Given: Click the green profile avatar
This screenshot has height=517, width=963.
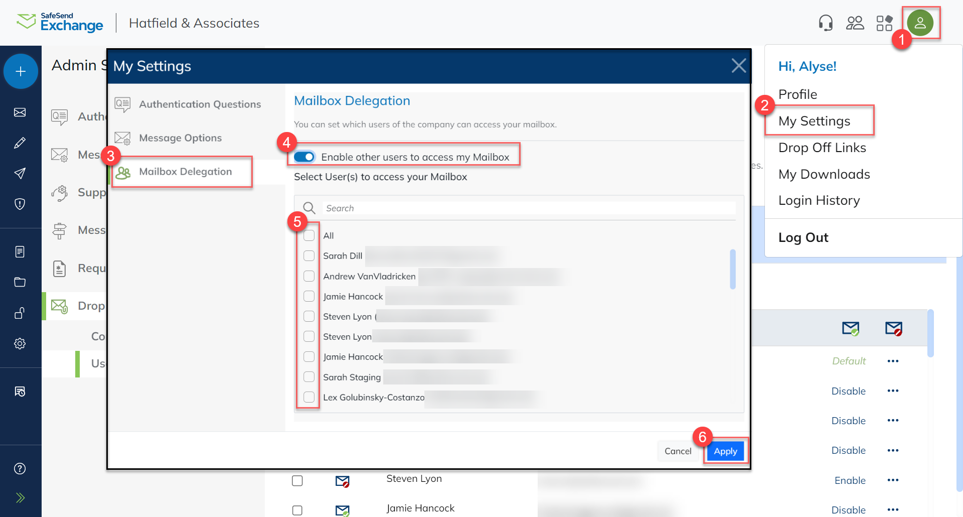Looking at the screenshot, I should click(x=921, y=23).
